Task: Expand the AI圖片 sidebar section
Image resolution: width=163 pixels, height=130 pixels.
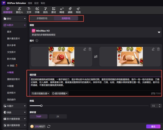Action: click(15, 106)
